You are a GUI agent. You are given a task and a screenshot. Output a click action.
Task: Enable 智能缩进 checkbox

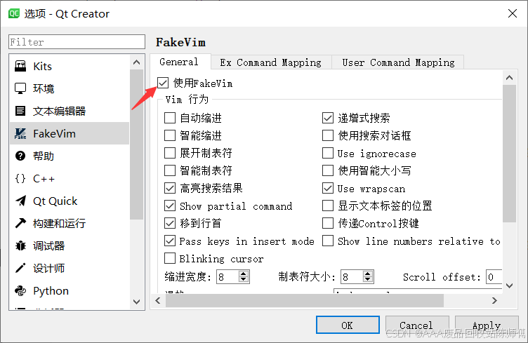coord(170,135)
